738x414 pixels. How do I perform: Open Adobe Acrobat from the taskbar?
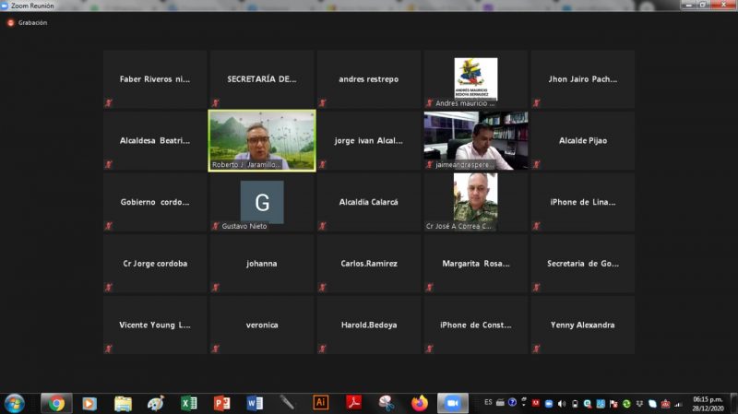tap(353, 403)
